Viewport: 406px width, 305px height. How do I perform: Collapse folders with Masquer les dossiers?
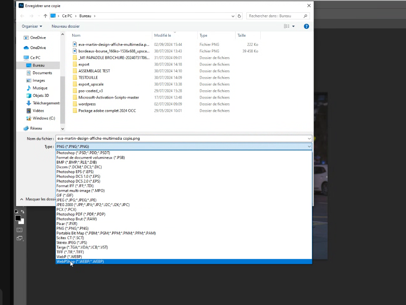pos(37,199)
